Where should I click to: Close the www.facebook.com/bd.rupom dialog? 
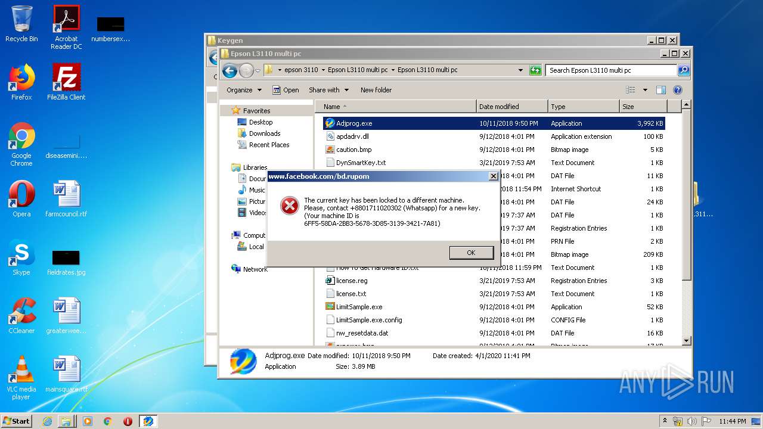click(x=493, y=176)
